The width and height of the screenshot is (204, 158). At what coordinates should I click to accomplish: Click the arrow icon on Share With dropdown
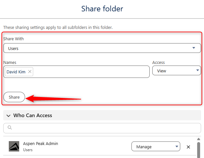[x=194, y=48]
